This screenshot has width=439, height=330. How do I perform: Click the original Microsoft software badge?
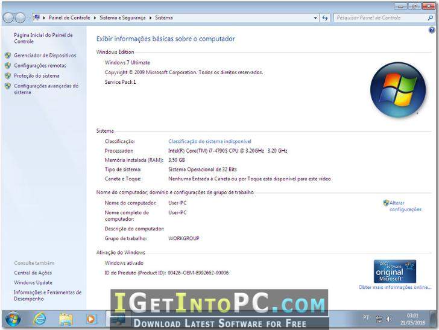395,271
